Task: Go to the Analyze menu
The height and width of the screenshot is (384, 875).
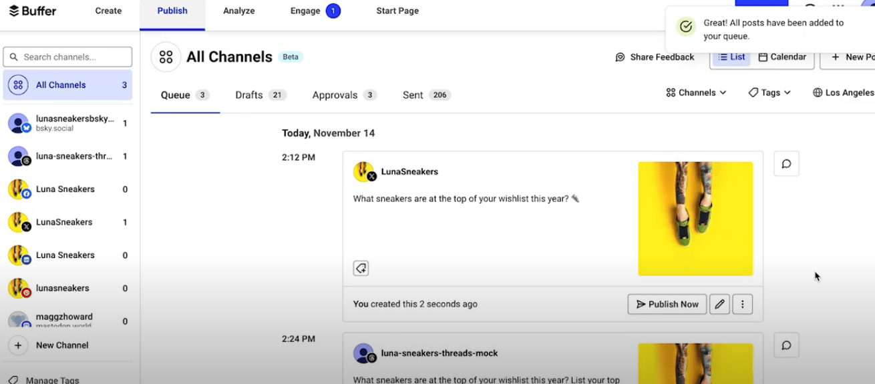Action: [x=238, y=11]
